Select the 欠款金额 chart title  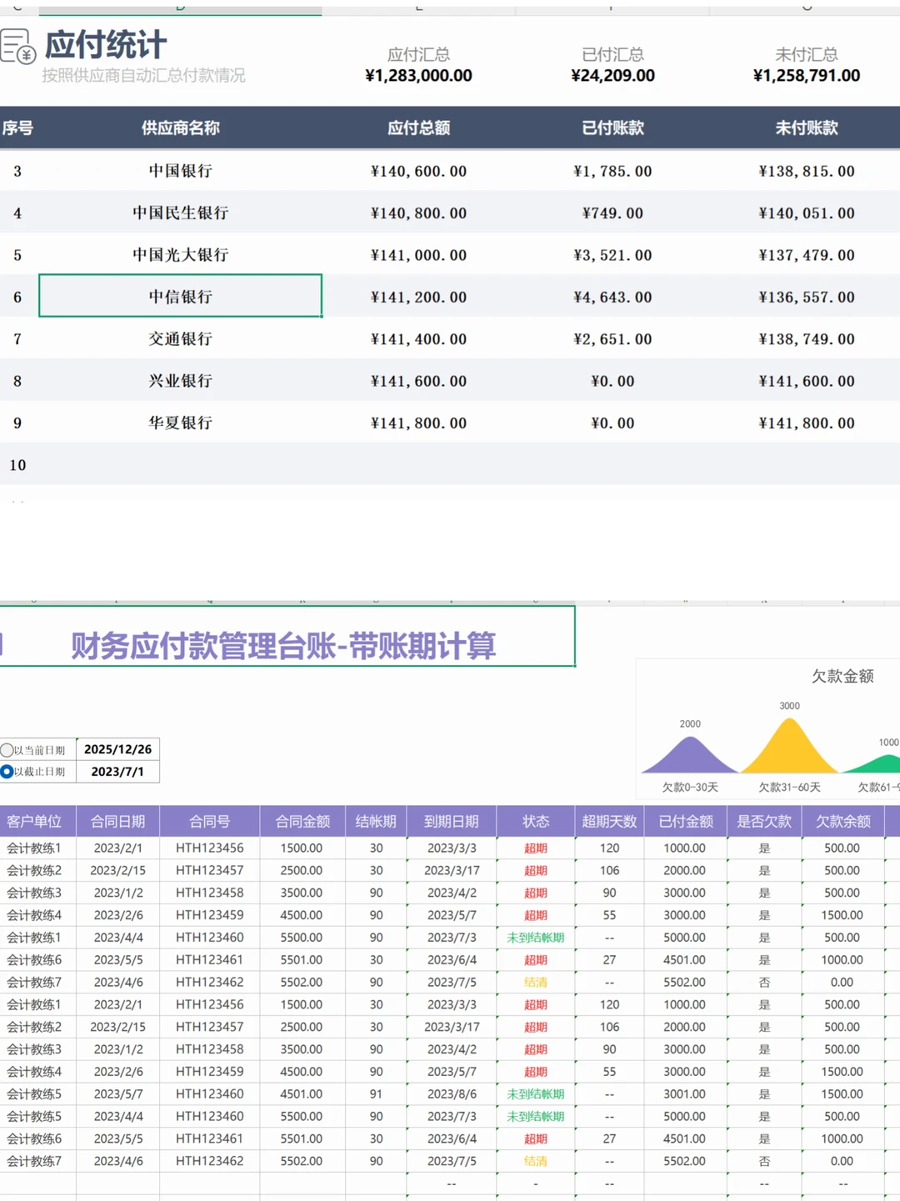coord(842,677)
